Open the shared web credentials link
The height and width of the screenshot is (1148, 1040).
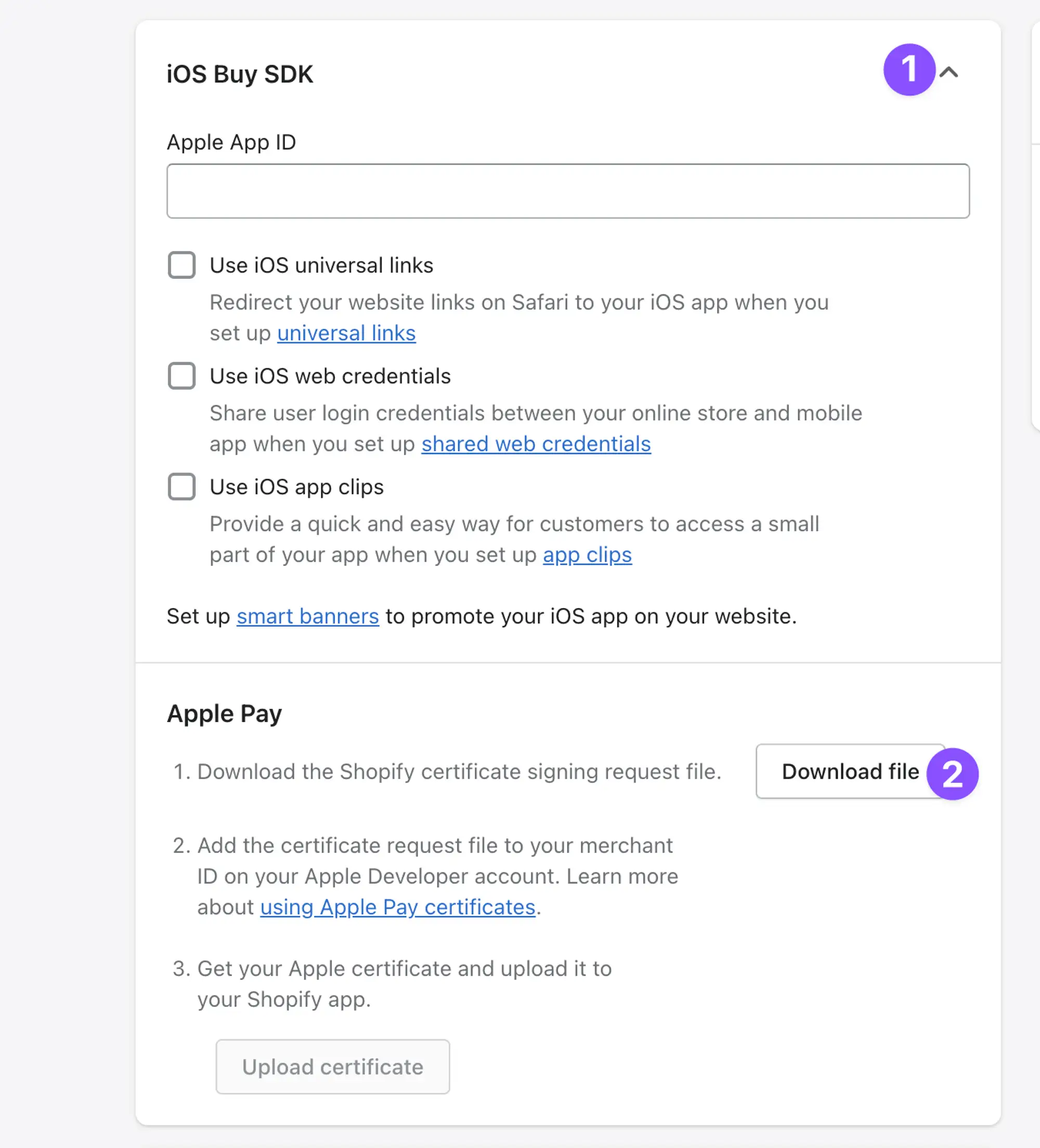536,444
